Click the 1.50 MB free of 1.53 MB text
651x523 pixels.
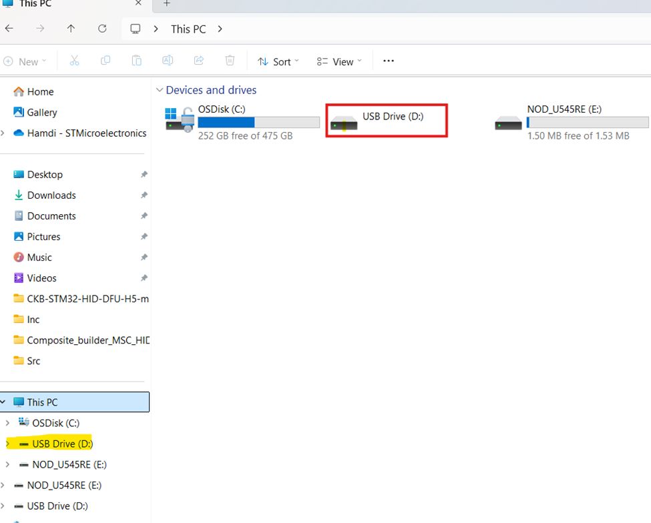578,136
